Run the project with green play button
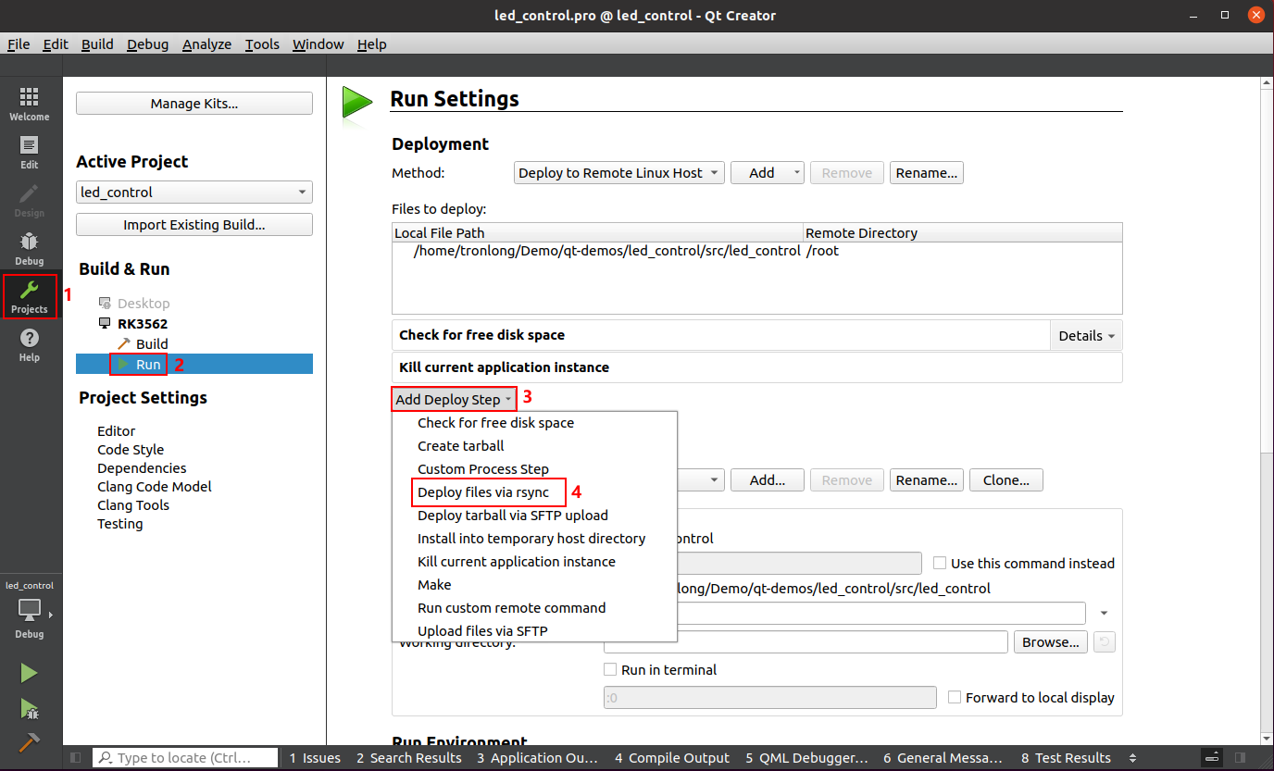This screenshot has width=1274, height=771. pyautogui.click(x=30, y=673)
